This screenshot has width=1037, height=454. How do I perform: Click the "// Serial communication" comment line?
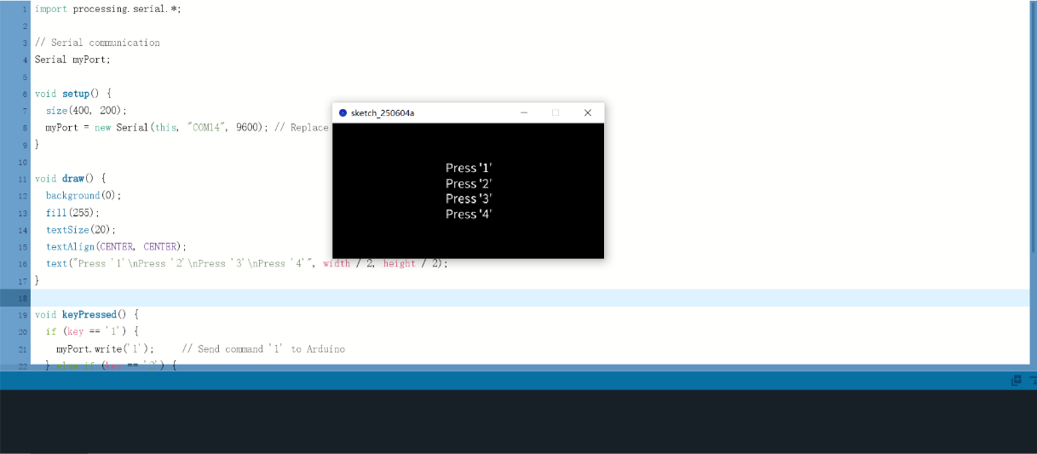pyautogui.click(x=97, y=43)
